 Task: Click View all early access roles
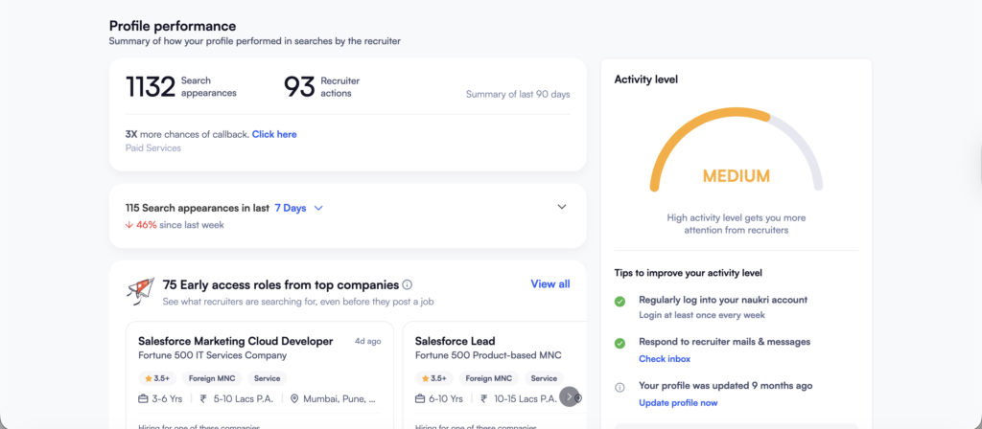(549, 284)
